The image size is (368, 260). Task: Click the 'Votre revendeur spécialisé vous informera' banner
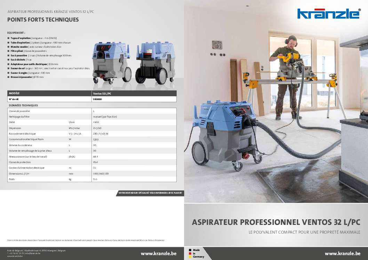pos(150,193)
